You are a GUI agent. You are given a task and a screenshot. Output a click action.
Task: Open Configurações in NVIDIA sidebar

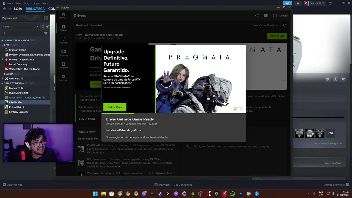[x=64, y=78]
